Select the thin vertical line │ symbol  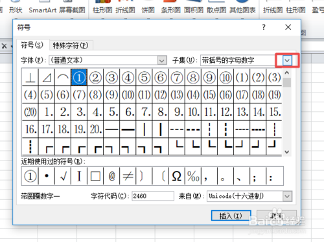[x=144, y=129]
